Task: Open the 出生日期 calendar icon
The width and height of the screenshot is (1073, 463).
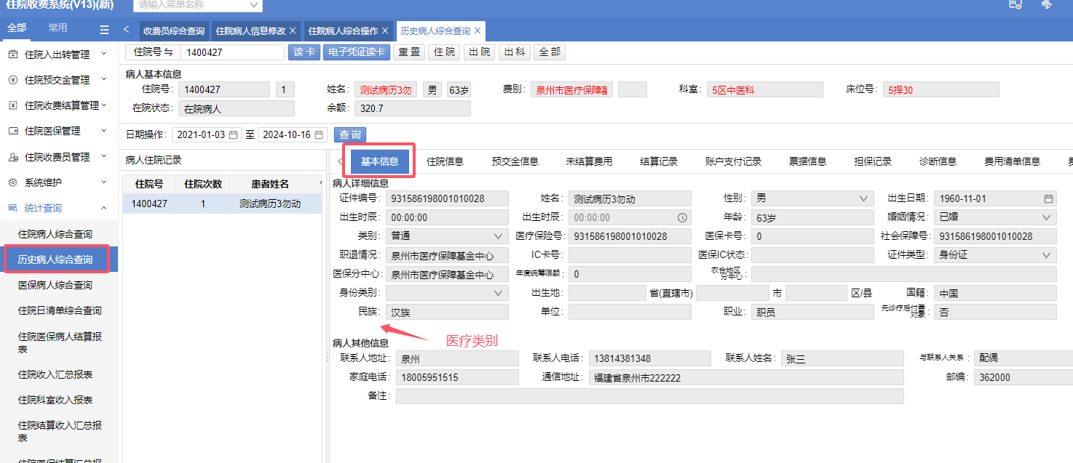Action: 1048,198
